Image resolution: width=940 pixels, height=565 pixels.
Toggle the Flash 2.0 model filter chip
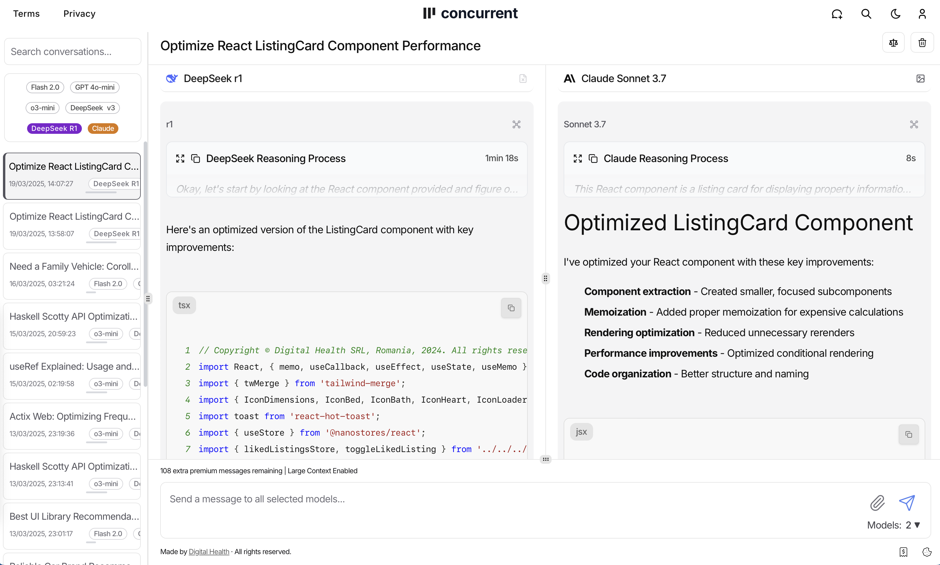click(45, 87)
